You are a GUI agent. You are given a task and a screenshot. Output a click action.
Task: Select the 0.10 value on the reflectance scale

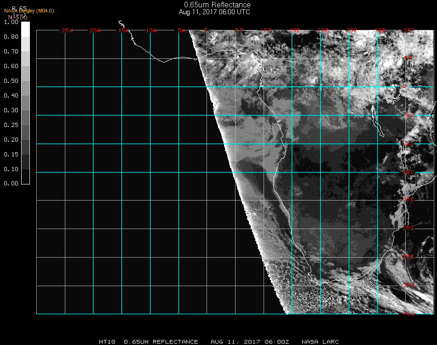tap(11, 169)
